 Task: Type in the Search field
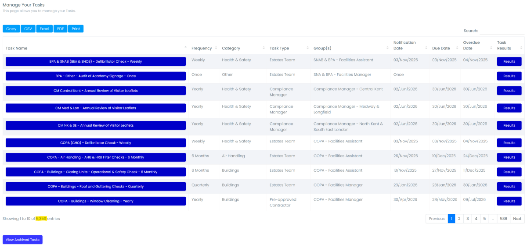tap(502, 31)
